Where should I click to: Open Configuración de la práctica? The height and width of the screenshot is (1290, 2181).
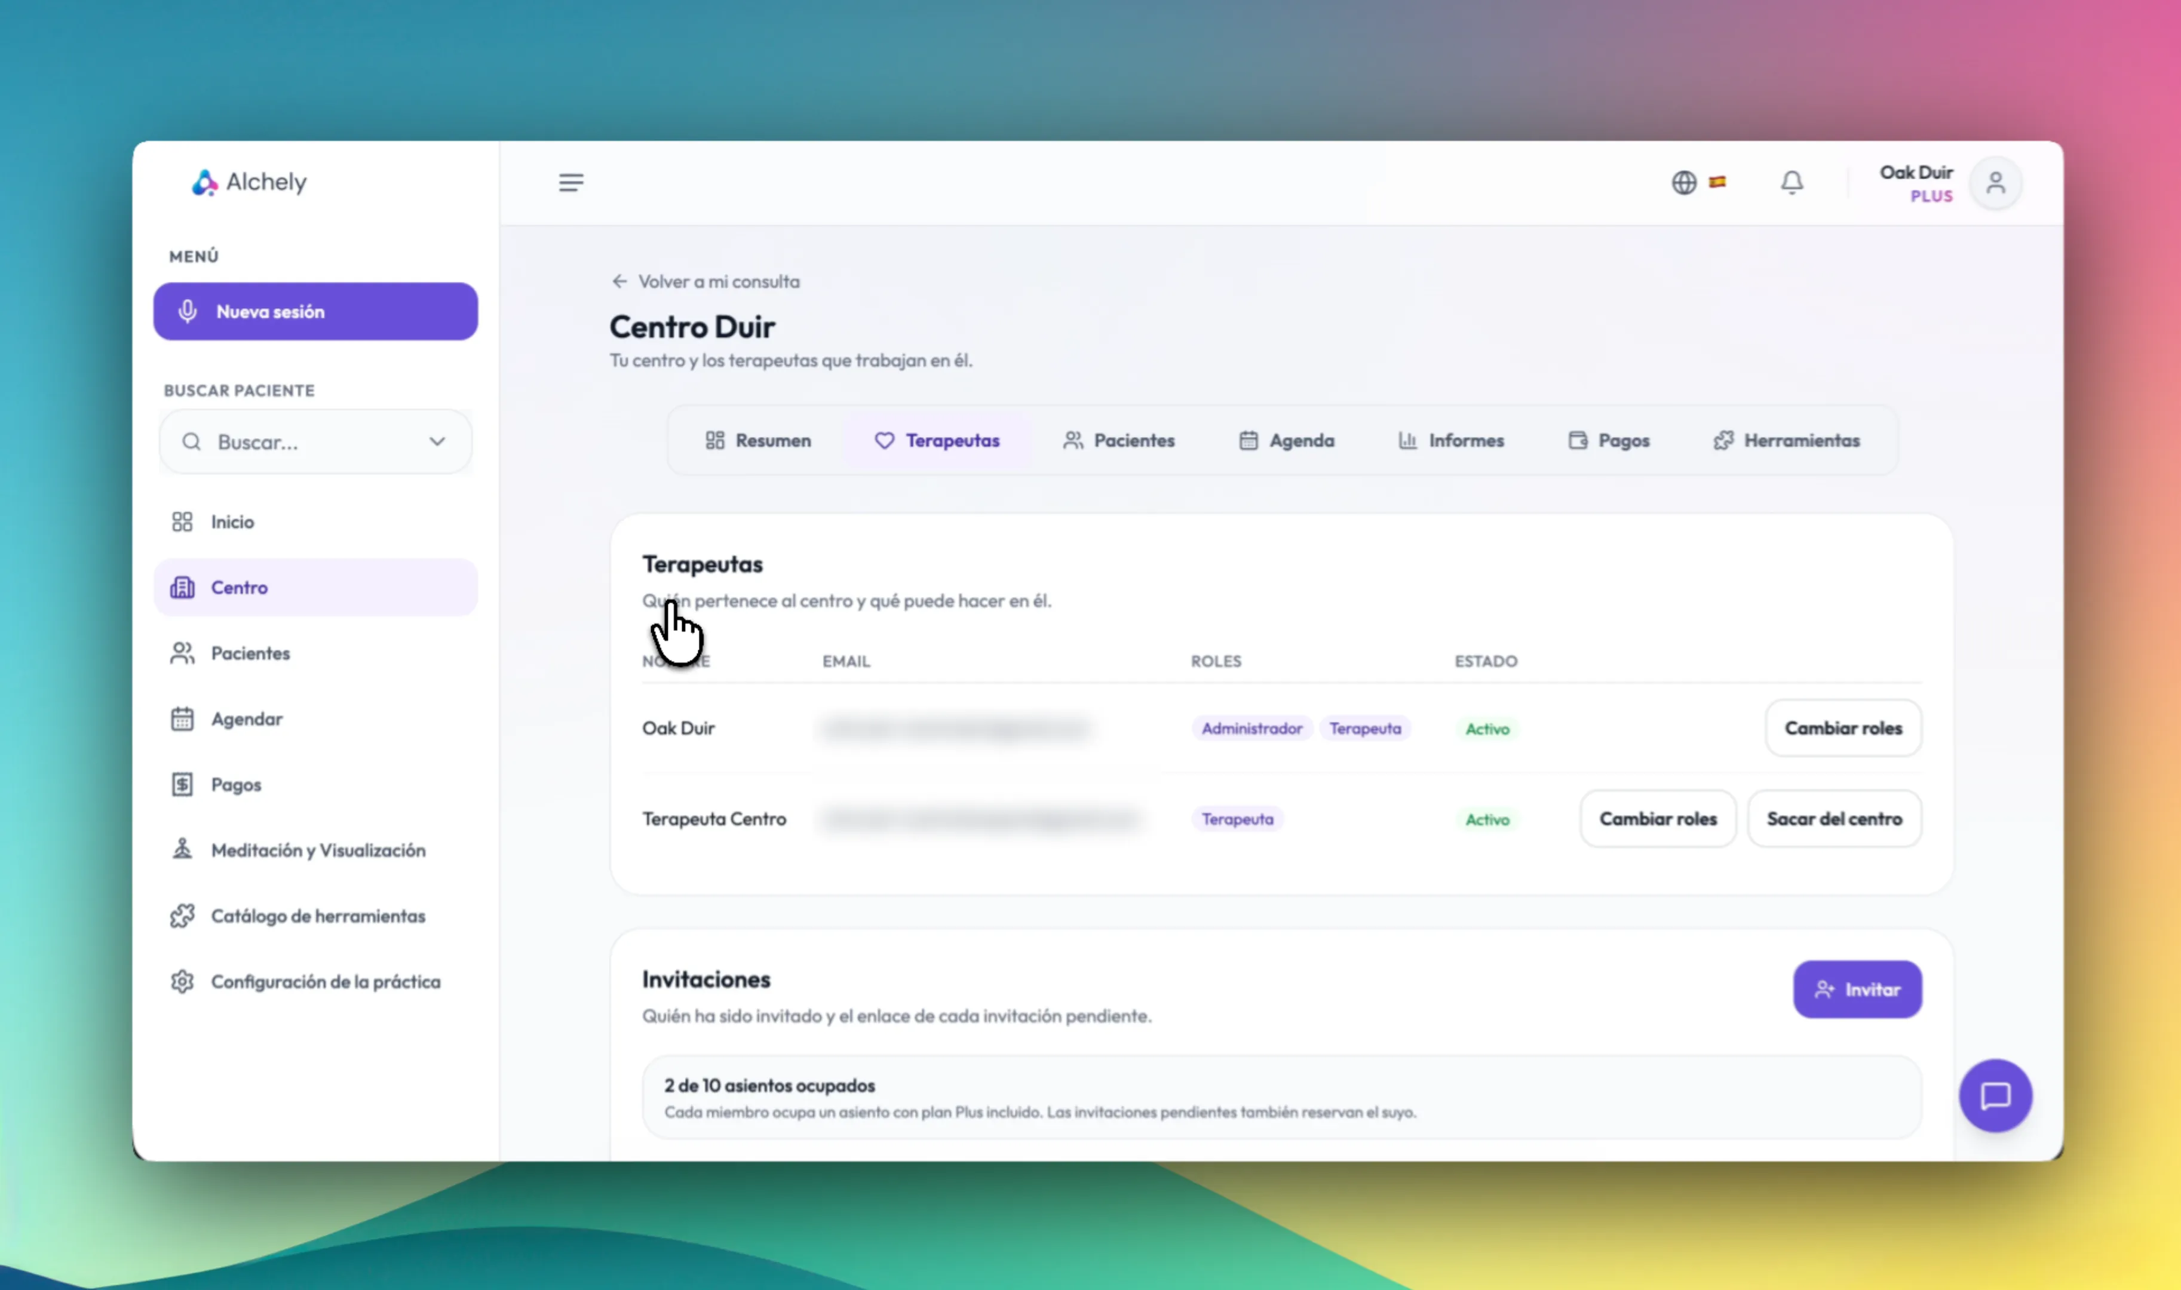pyautogui.click(x=315, y=981)
